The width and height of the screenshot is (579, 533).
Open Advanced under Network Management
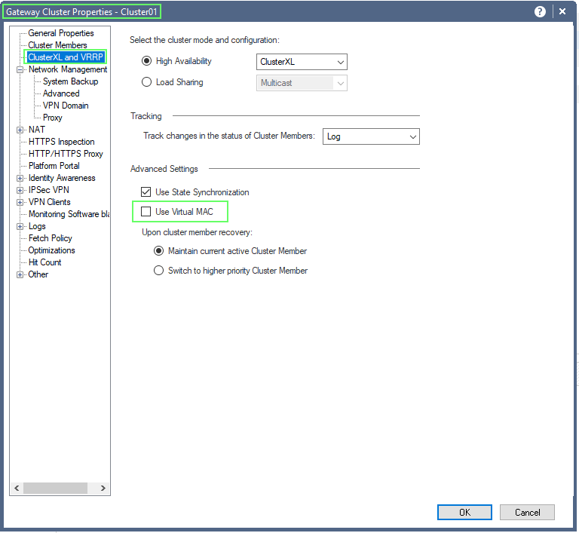click(61, 93)
